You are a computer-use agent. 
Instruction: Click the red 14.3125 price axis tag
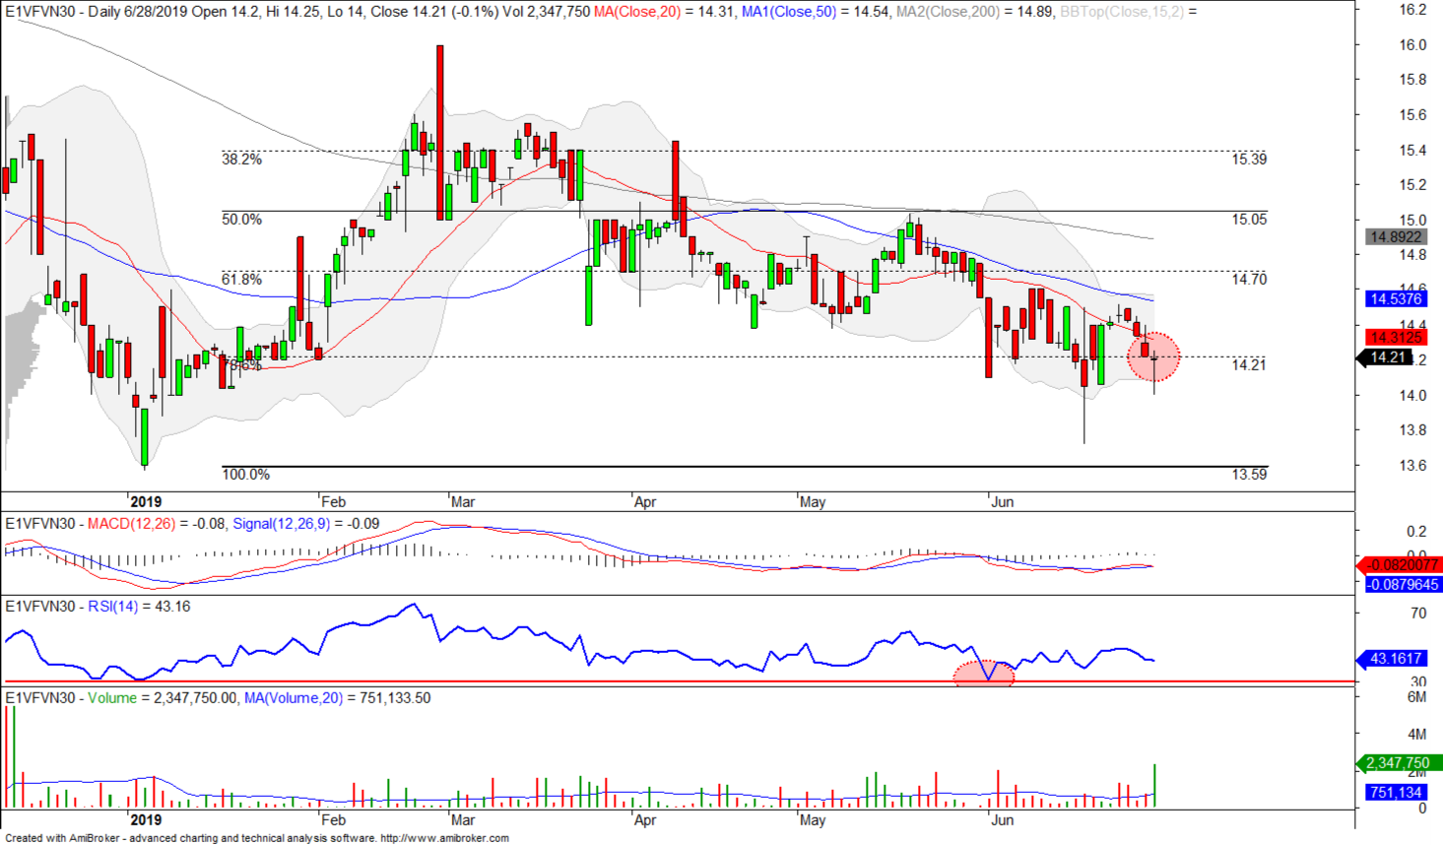point(1396,337)
